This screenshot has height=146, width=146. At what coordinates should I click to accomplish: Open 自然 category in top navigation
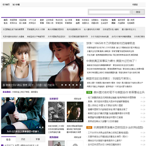77,23
